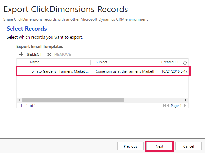Click the X icon beside REMOVE

tap(49, 55)
